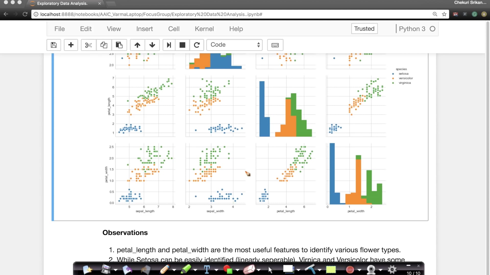
Task: Click the Trusted button
Action: [364, 28]
